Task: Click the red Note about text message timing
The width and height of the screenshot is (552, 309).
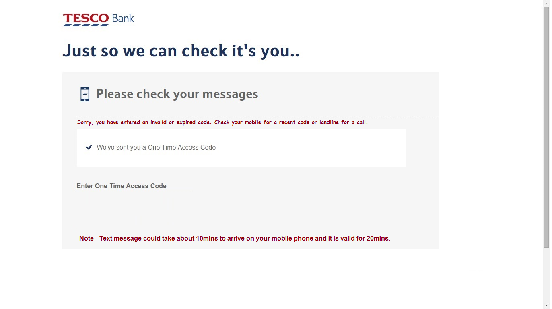Action: click(235, 238)
